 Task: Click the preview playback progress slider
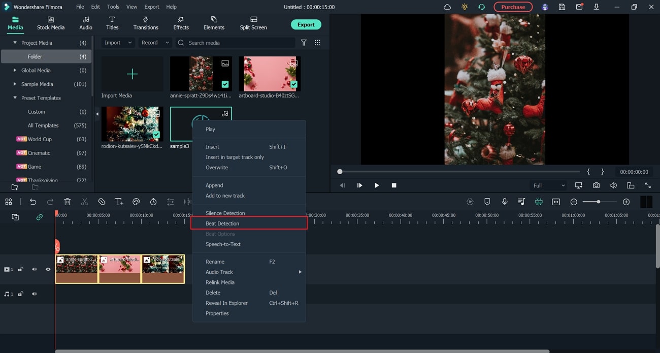click(x=459, y=172)
